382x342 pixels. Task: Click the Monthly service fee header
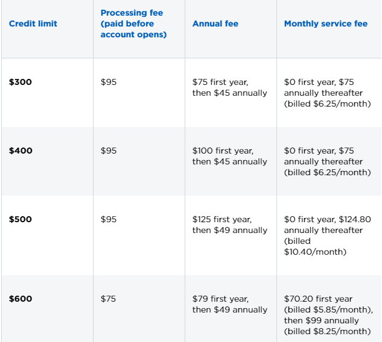pos(326,23)
